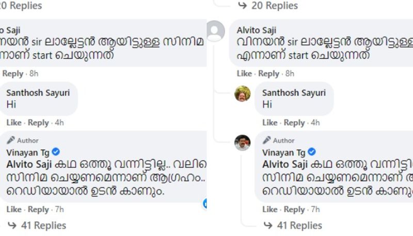The height and width of the screenshot is (236, 413).
Task: Open Santhosh Sayuri name link on right
Action: coord(294,93)
